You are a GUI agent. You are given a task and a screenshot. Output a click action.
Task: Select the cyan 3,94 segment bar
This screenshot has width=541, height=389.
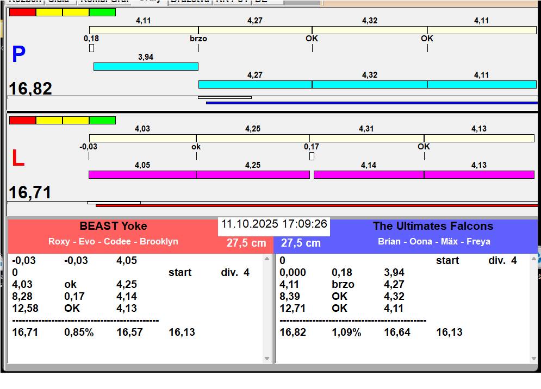click(x=146, y=66)
